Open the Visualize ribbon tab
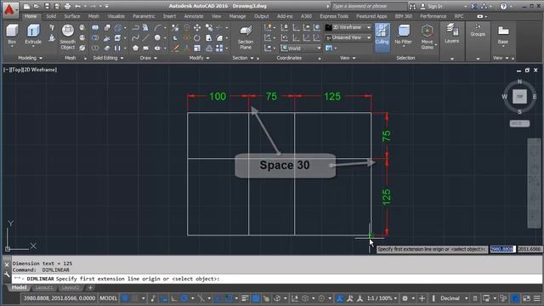This screenshot has height=306, width=544. click(x=116, y=16)
